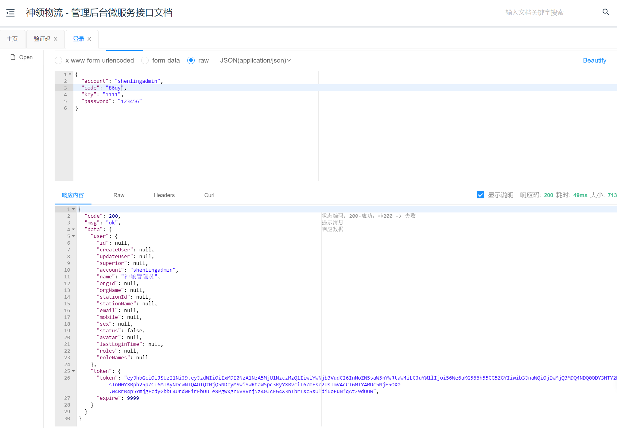
Task: Collapse the "user" object fold arrow
Action: click(73, 236)
